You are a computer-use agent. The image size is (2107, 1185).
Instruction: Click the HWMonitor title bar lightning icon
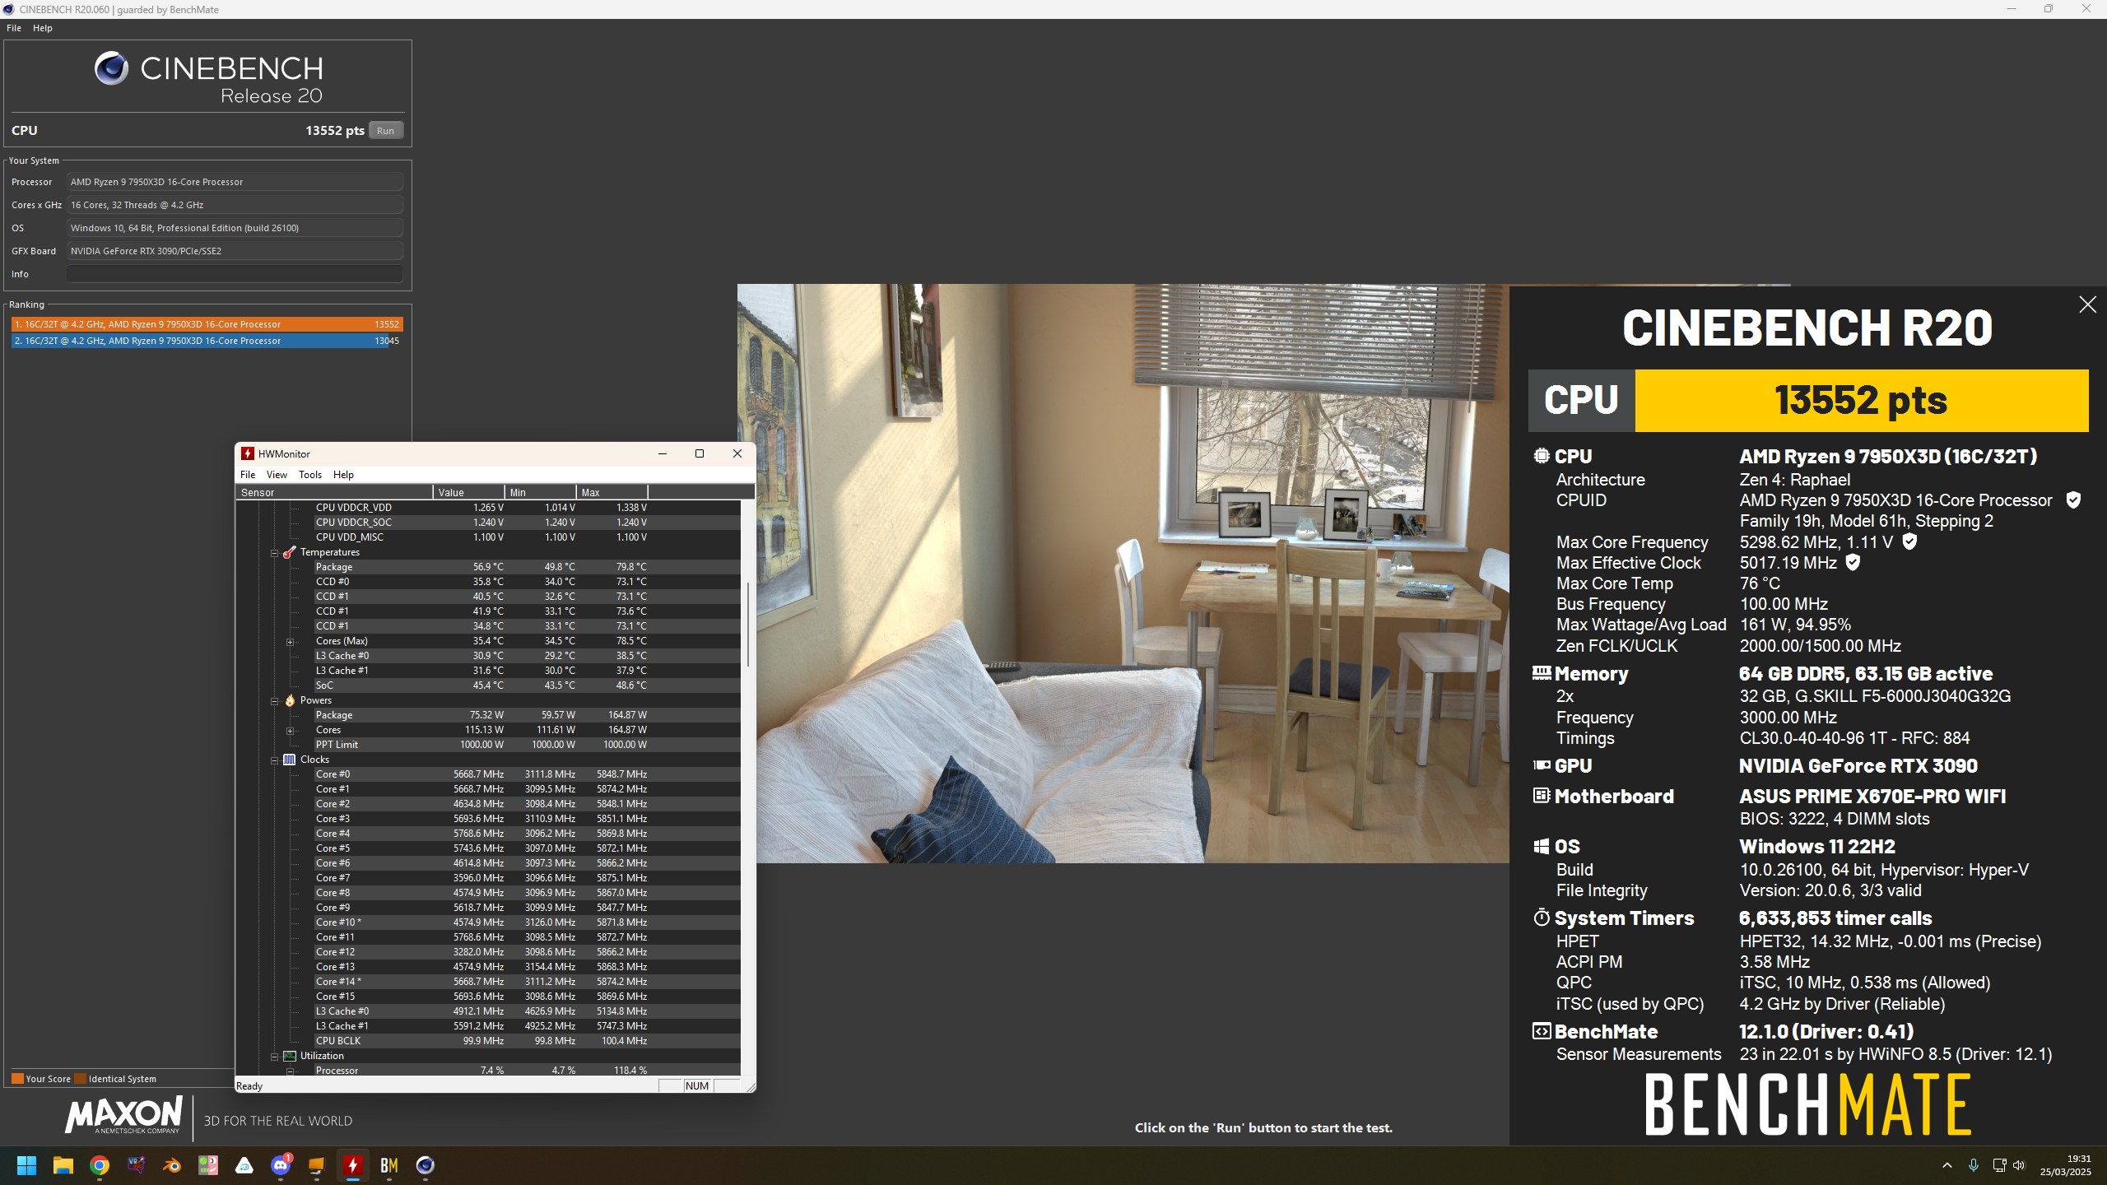coord(247,453)
